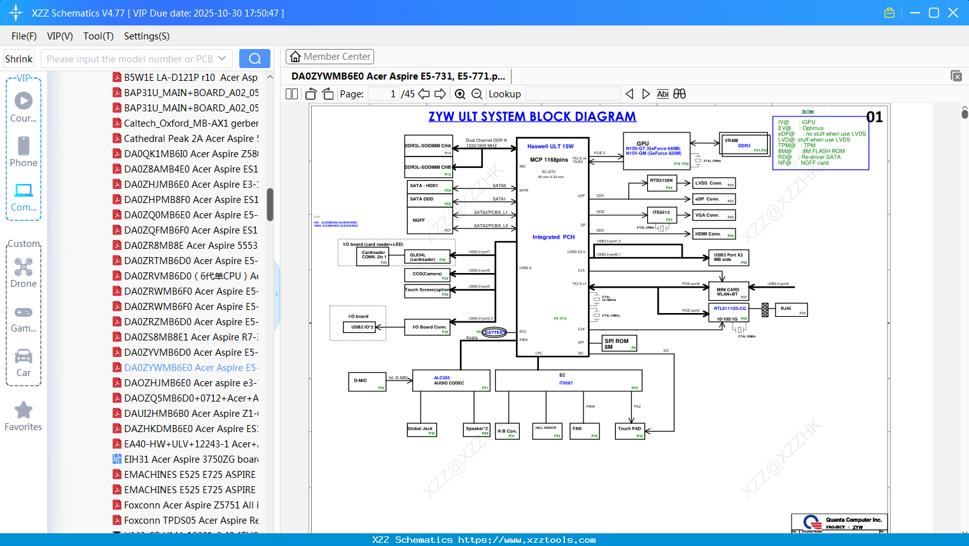Click the schematic viewer vertical scrollbar thumb

(965, 114)
